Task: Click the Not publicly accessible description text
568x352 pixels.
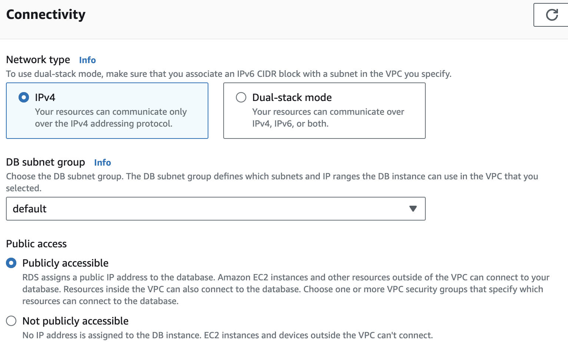Action: pyautogui.click(x=227, y=335)
